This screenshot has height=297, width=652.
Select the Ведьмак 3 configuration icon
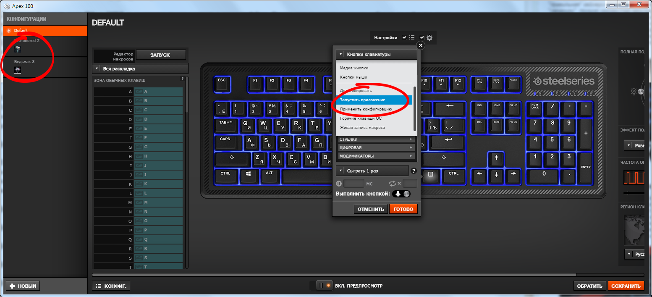pos(18,70)
